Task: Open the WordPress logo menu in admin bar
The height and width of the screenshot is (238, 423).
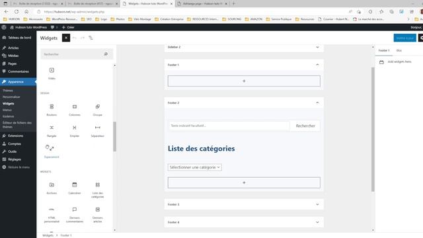Action: (x=4, y=27)
